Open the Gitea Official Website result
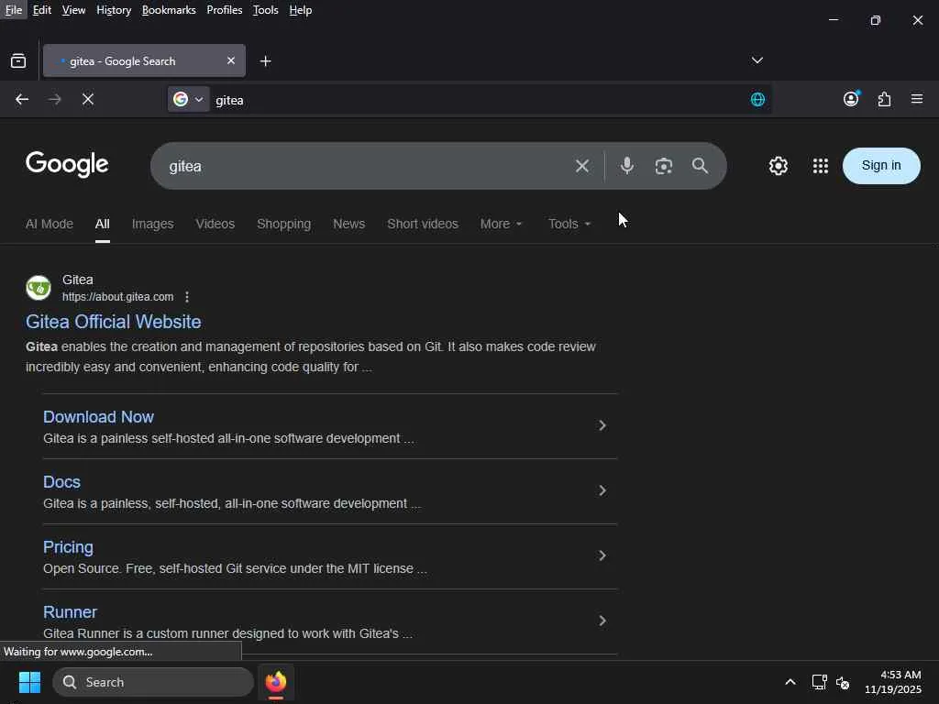The width and height of the screenshot is (939, 704). (x=113, y=322)
